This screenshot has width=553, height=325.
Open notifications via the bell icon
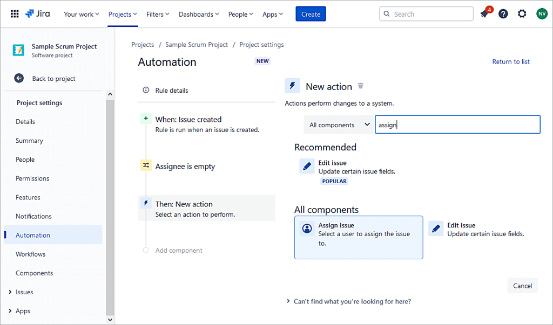[x=483, y=13]
